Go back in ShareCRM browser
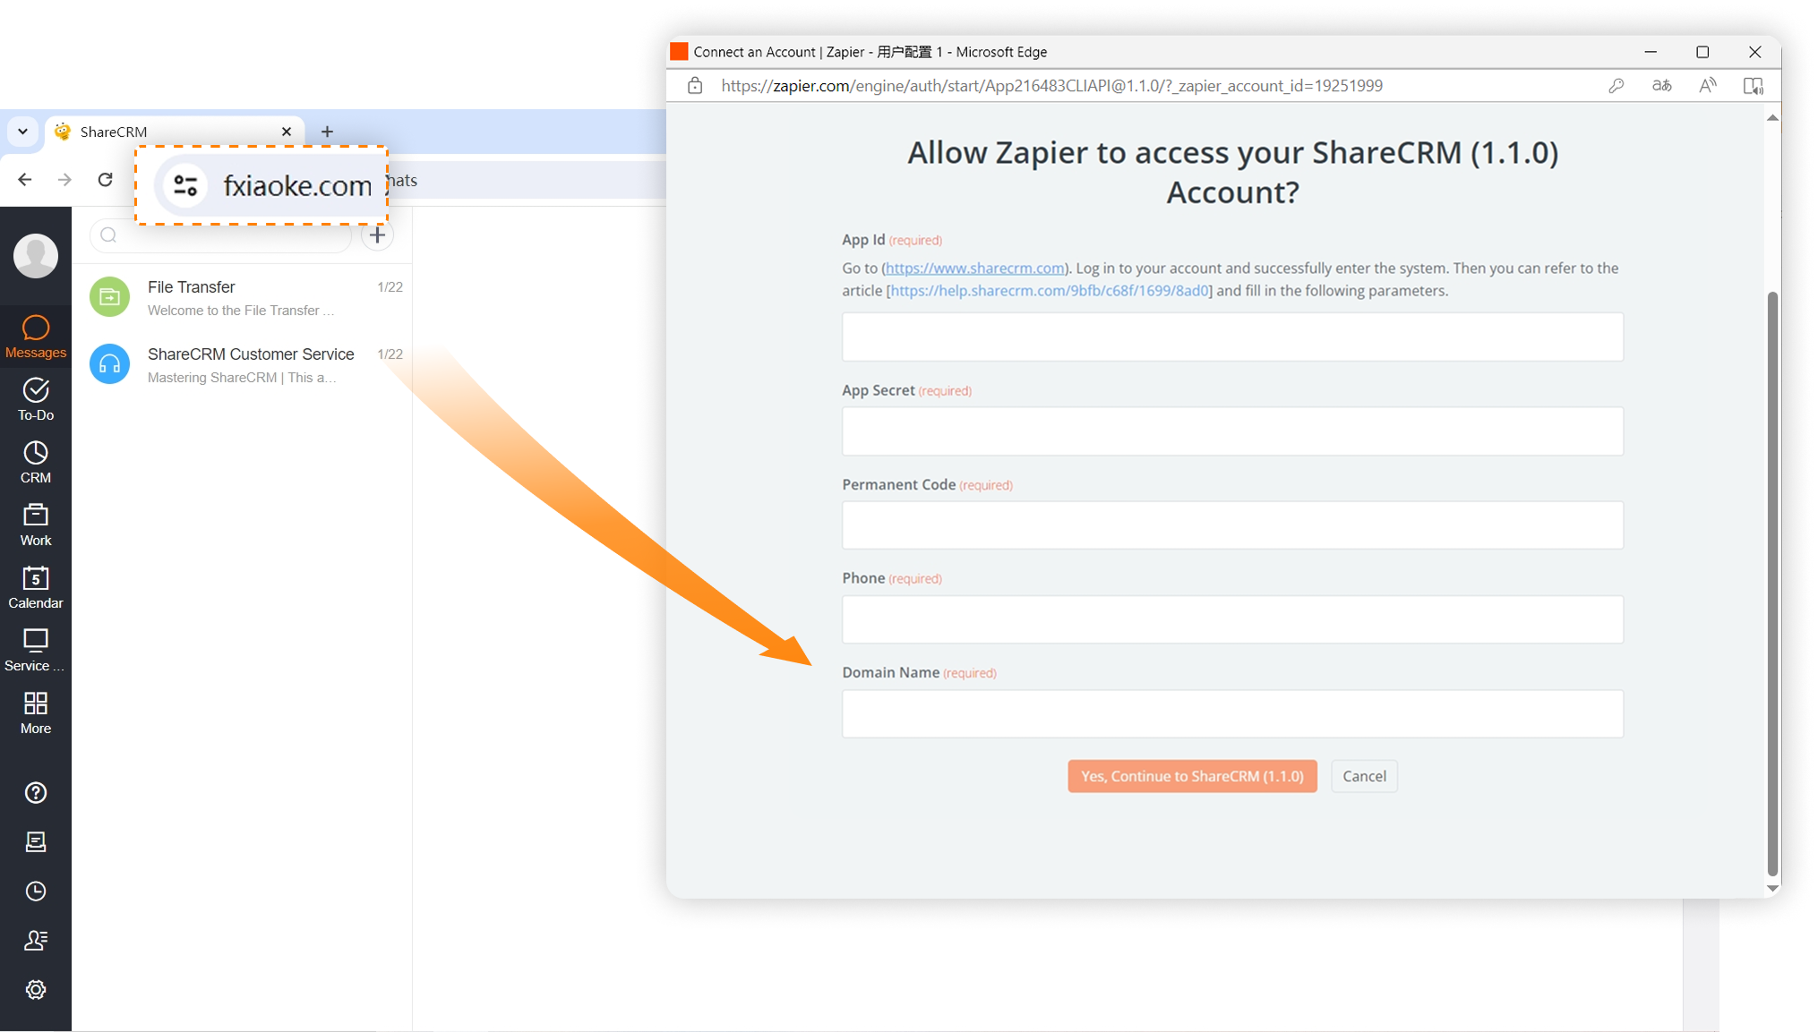Viewport: 1818px width, 1032px height. [x=25, y=180]
